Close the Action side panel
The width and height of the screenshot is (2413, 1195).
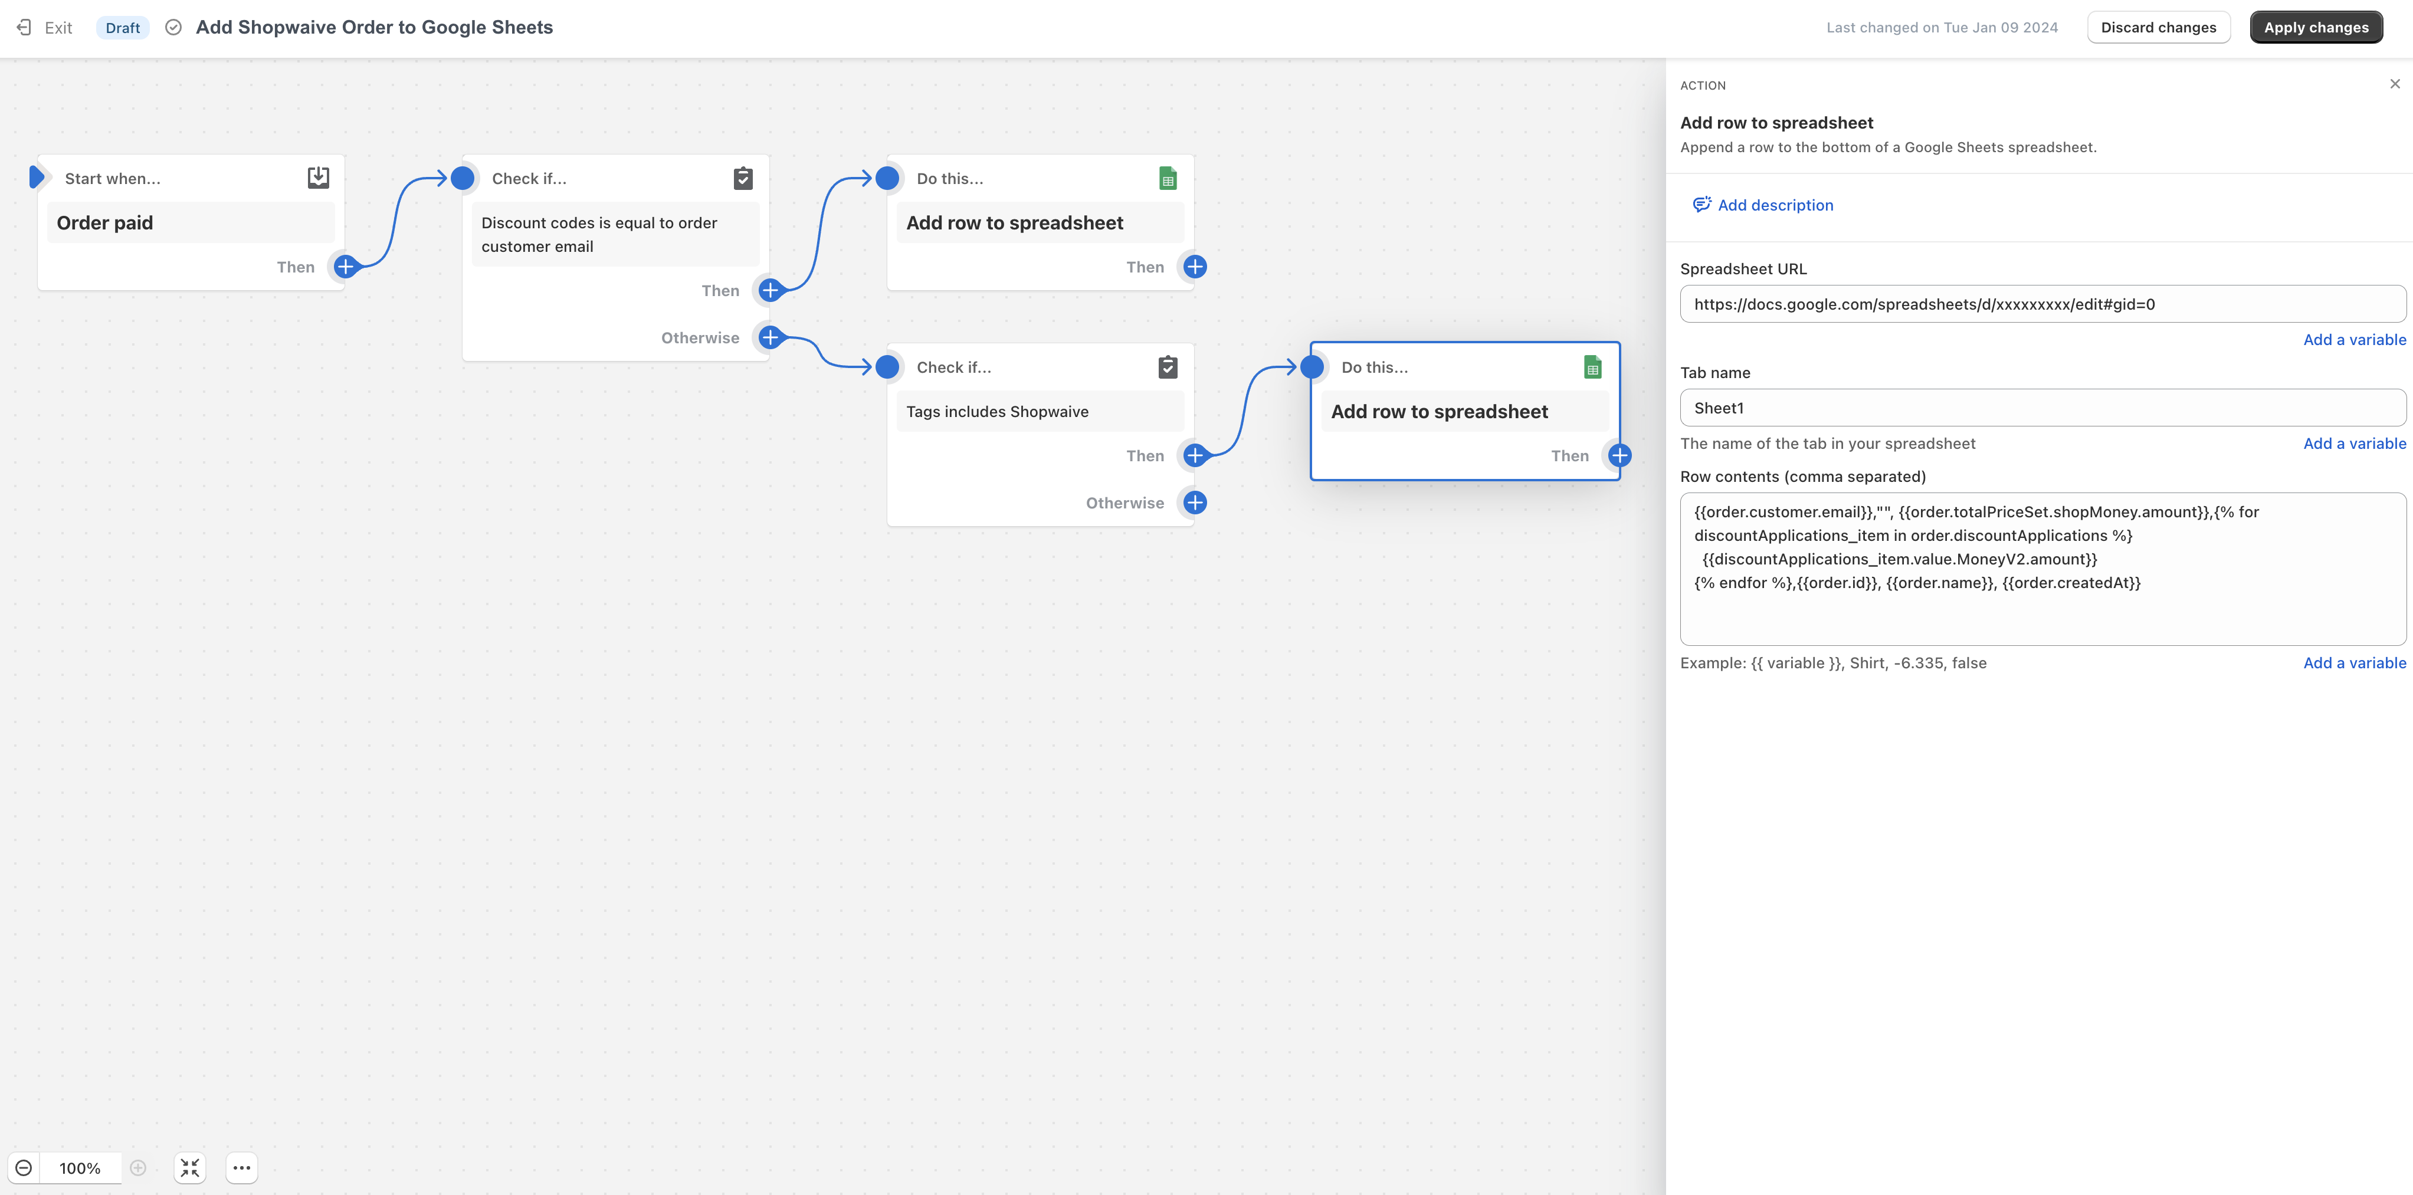click(2395, 84)
